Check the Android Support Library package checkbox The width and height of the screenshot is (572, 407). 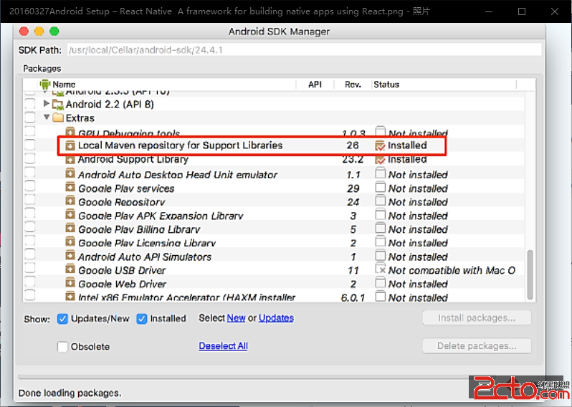(30, 158)
